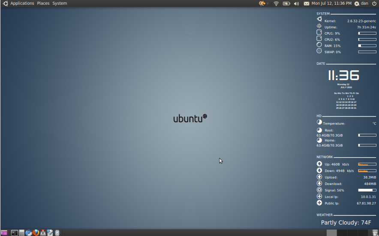Launch the Terminal from the bottom panel
The image size is (379, 236).
(x=15, y=233)
